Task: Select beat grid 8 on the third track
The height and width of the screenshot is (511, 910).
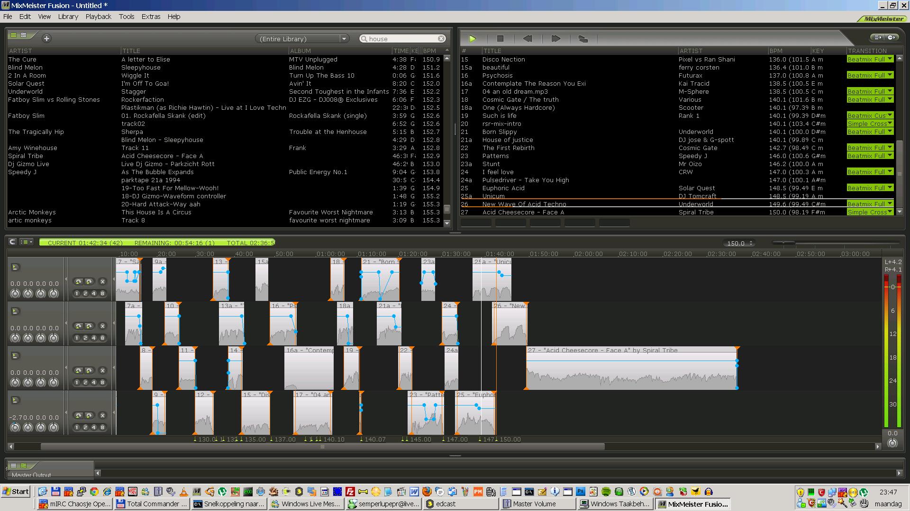Action: click(x=102, y=382)
